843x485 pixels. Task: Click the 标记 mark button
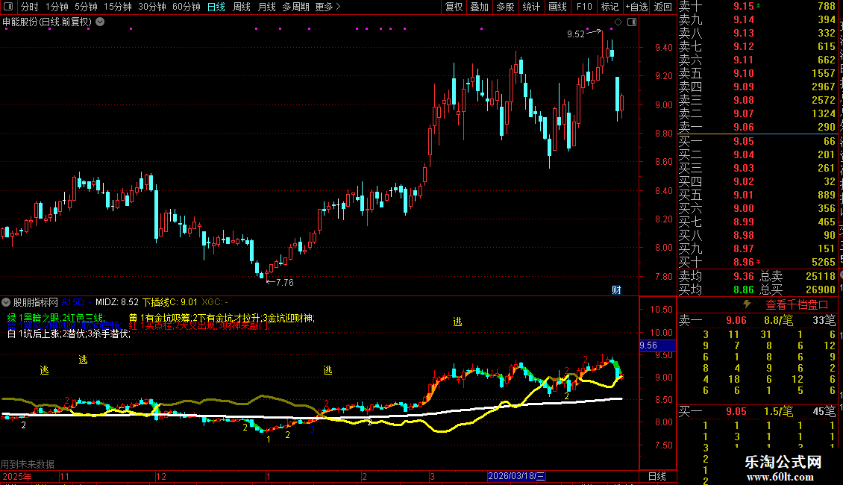click(x=609, y=7)
